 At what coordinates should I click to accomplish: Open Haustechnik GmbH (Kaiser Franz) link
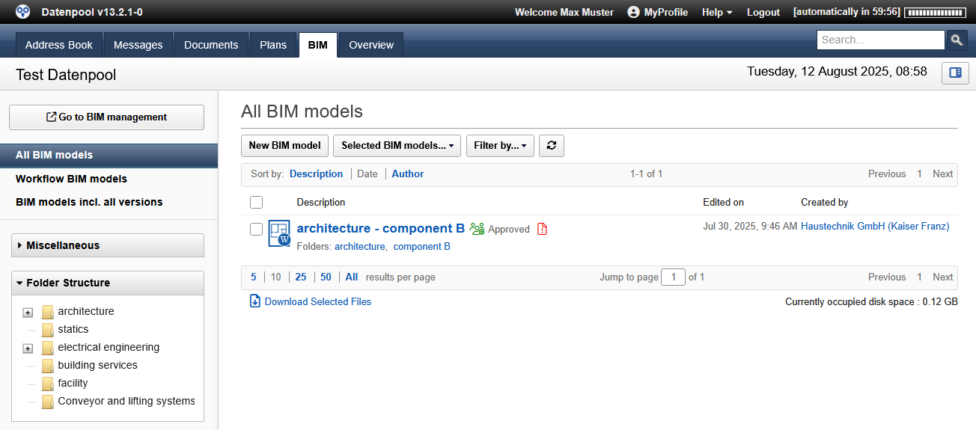point(875,226)
